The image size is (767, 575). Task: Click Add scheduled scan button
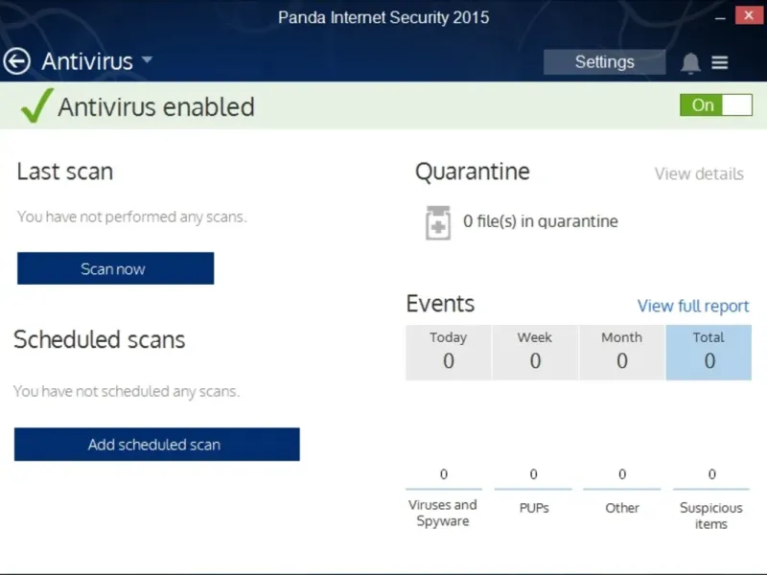coord(157,445)
